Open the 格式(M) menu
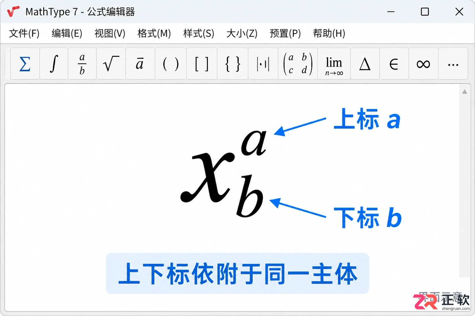 click(154, 33)
